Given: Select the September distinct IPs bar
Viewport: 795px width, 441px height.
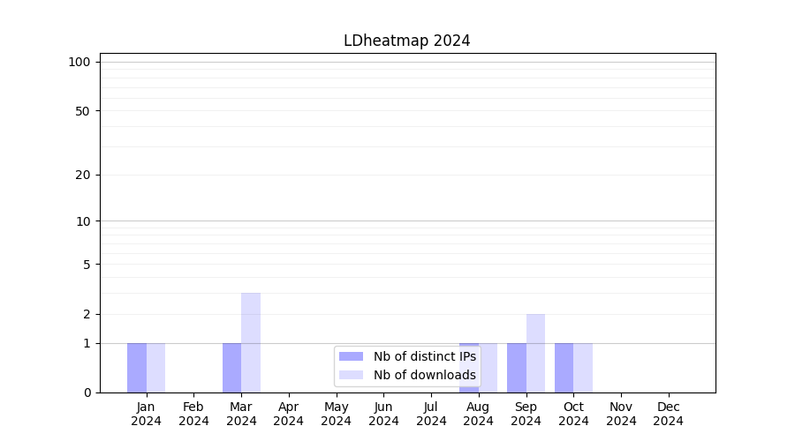Looking at the screenshot, I should coord(517,368).
